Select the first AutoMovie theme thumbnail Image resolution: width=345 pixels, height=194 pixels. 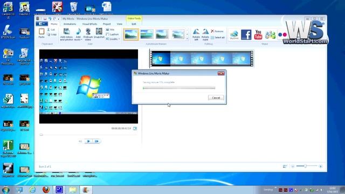coord(131,34)
